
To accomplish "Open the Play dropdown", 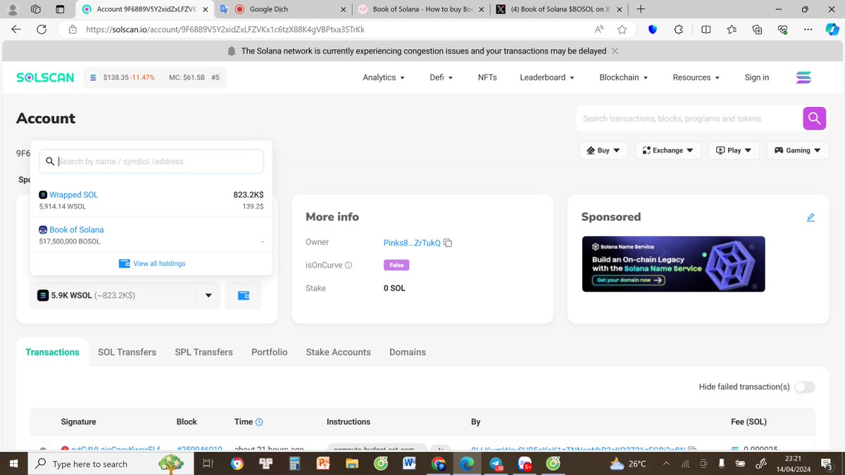I will coord(734,151).
